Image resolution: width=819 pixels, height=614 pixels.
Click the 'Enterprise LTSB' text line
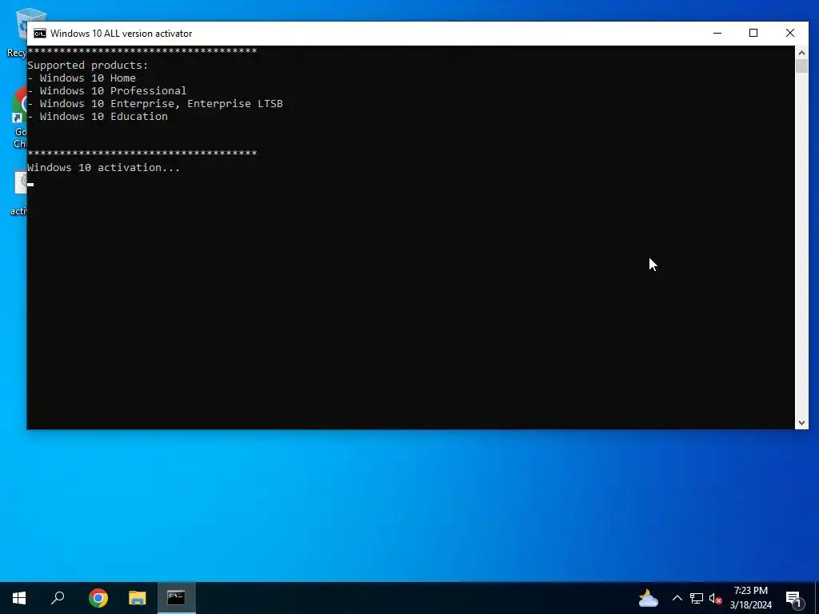[x=155, y=104]
